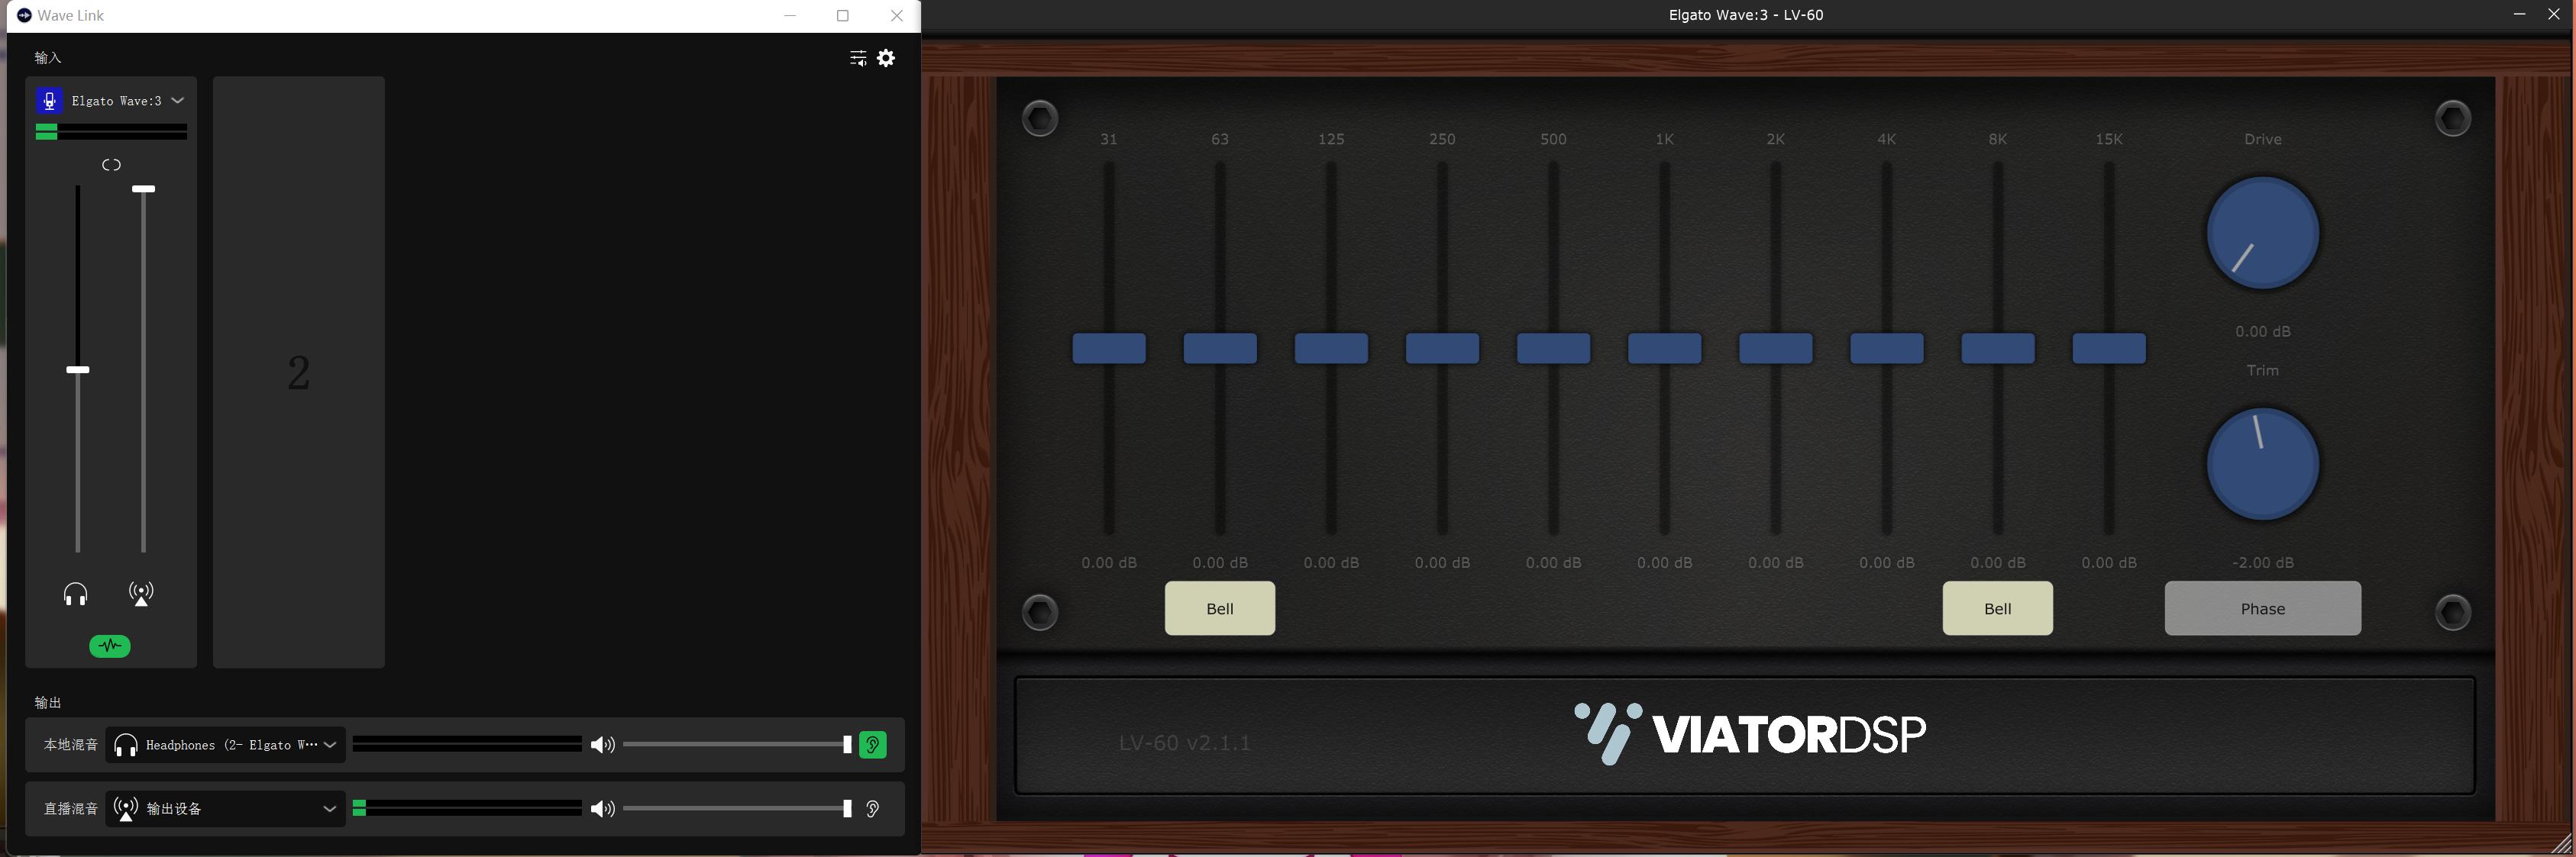Open Wave Link settings gear
The height and width of the screenshot is (857, 2576).
click(x=886, y=58)
